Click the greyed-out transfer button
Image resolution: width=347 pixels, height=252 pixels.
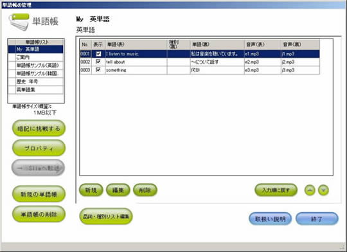click(38, 168)
